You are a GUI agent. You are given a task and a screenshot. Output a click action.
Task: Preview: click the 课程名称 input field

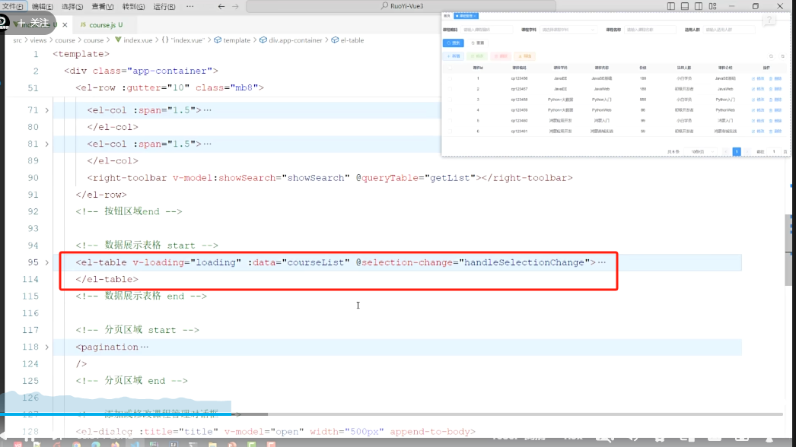[650, 30]
